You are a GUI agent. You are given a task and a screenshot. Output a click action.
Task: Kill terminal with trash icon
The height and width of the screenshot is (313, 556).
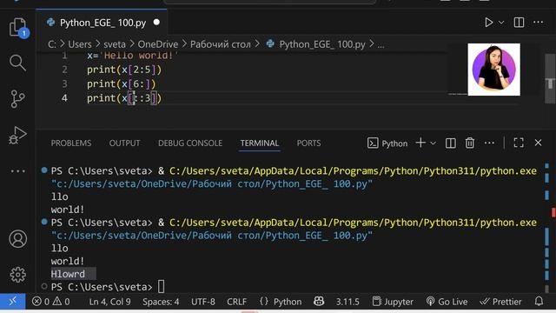point(470,143)
